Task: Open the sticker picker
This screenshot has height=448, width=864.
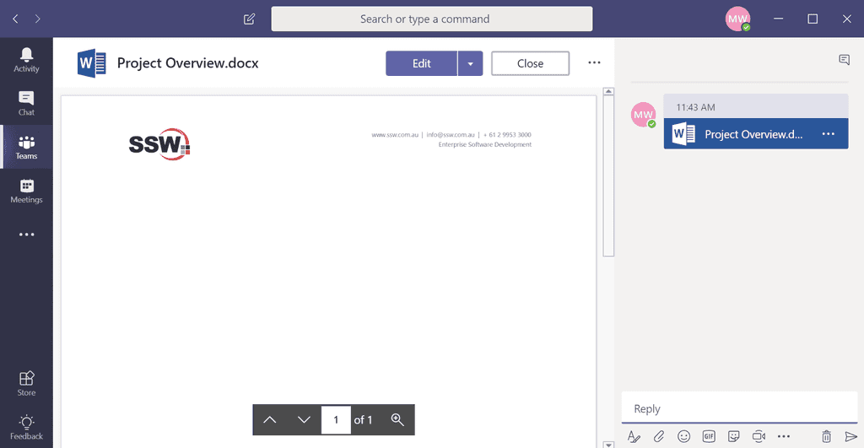Action: tap(734, 436)
